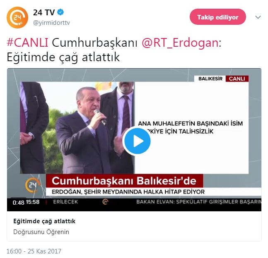Viewport: 268px width, 258px height.
Task: Click the Bakan Elvan news ticker text
Action: pyautogui.click(x=198, y=202)
